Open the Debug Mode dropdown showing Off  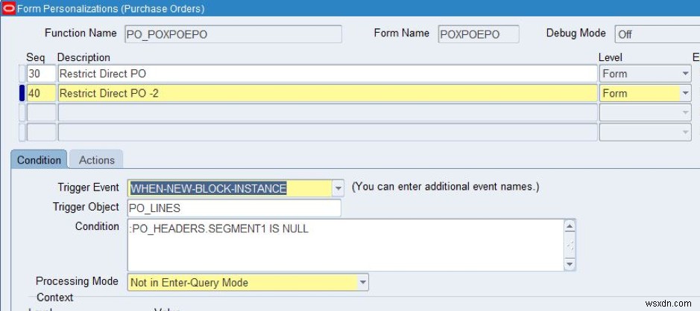[658, 34]
